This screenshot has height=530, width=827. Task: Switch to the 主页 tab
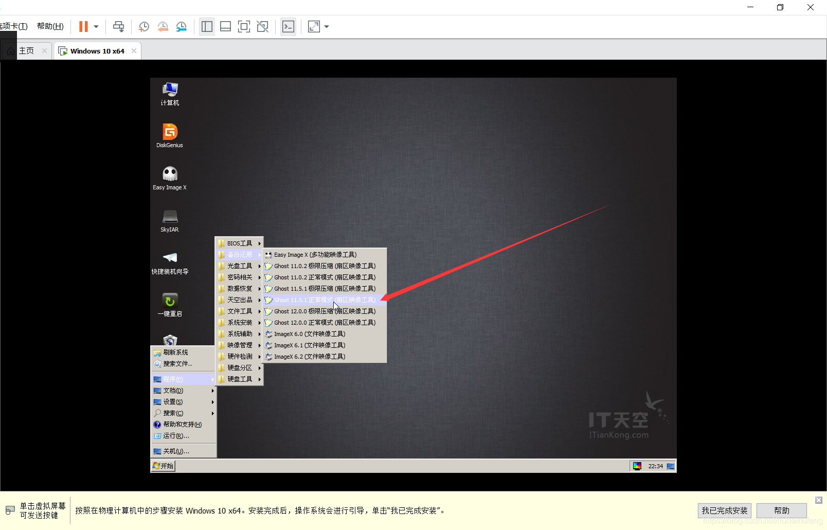[x=26, y=50]
